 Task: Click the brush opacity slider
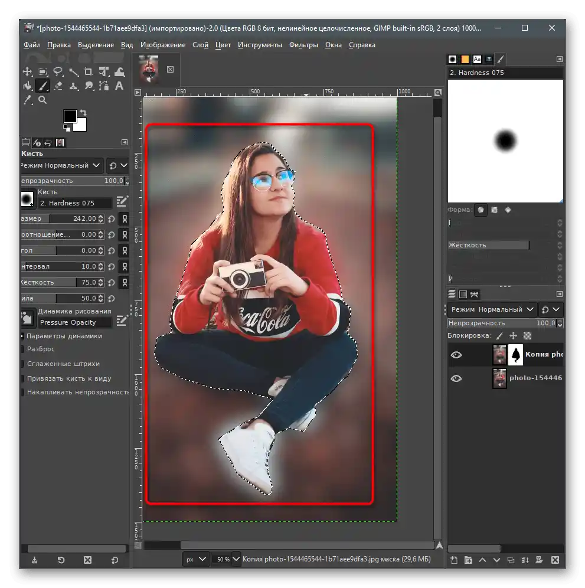point(73,181)
